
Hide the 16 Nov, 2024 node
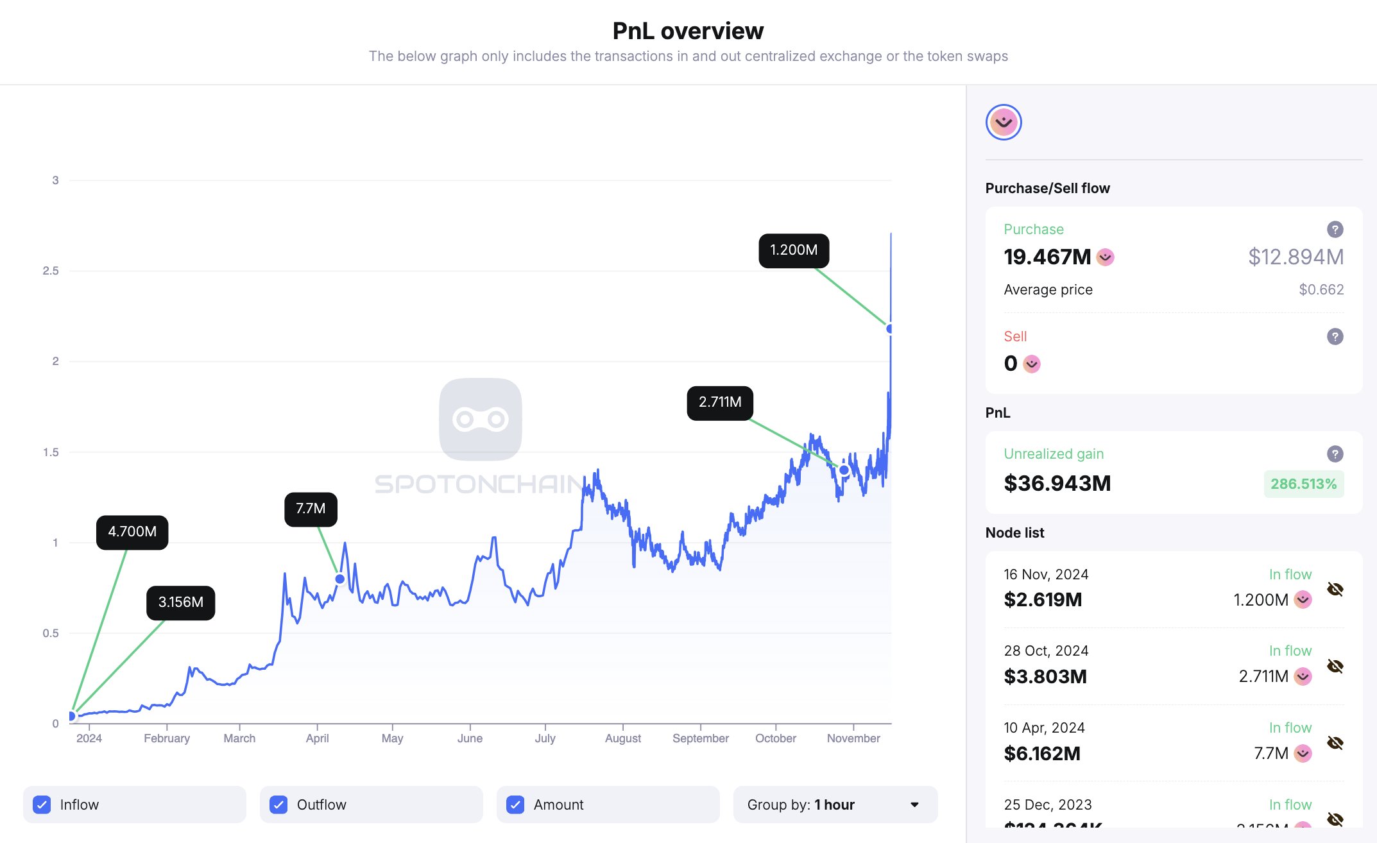point(1335,589)
